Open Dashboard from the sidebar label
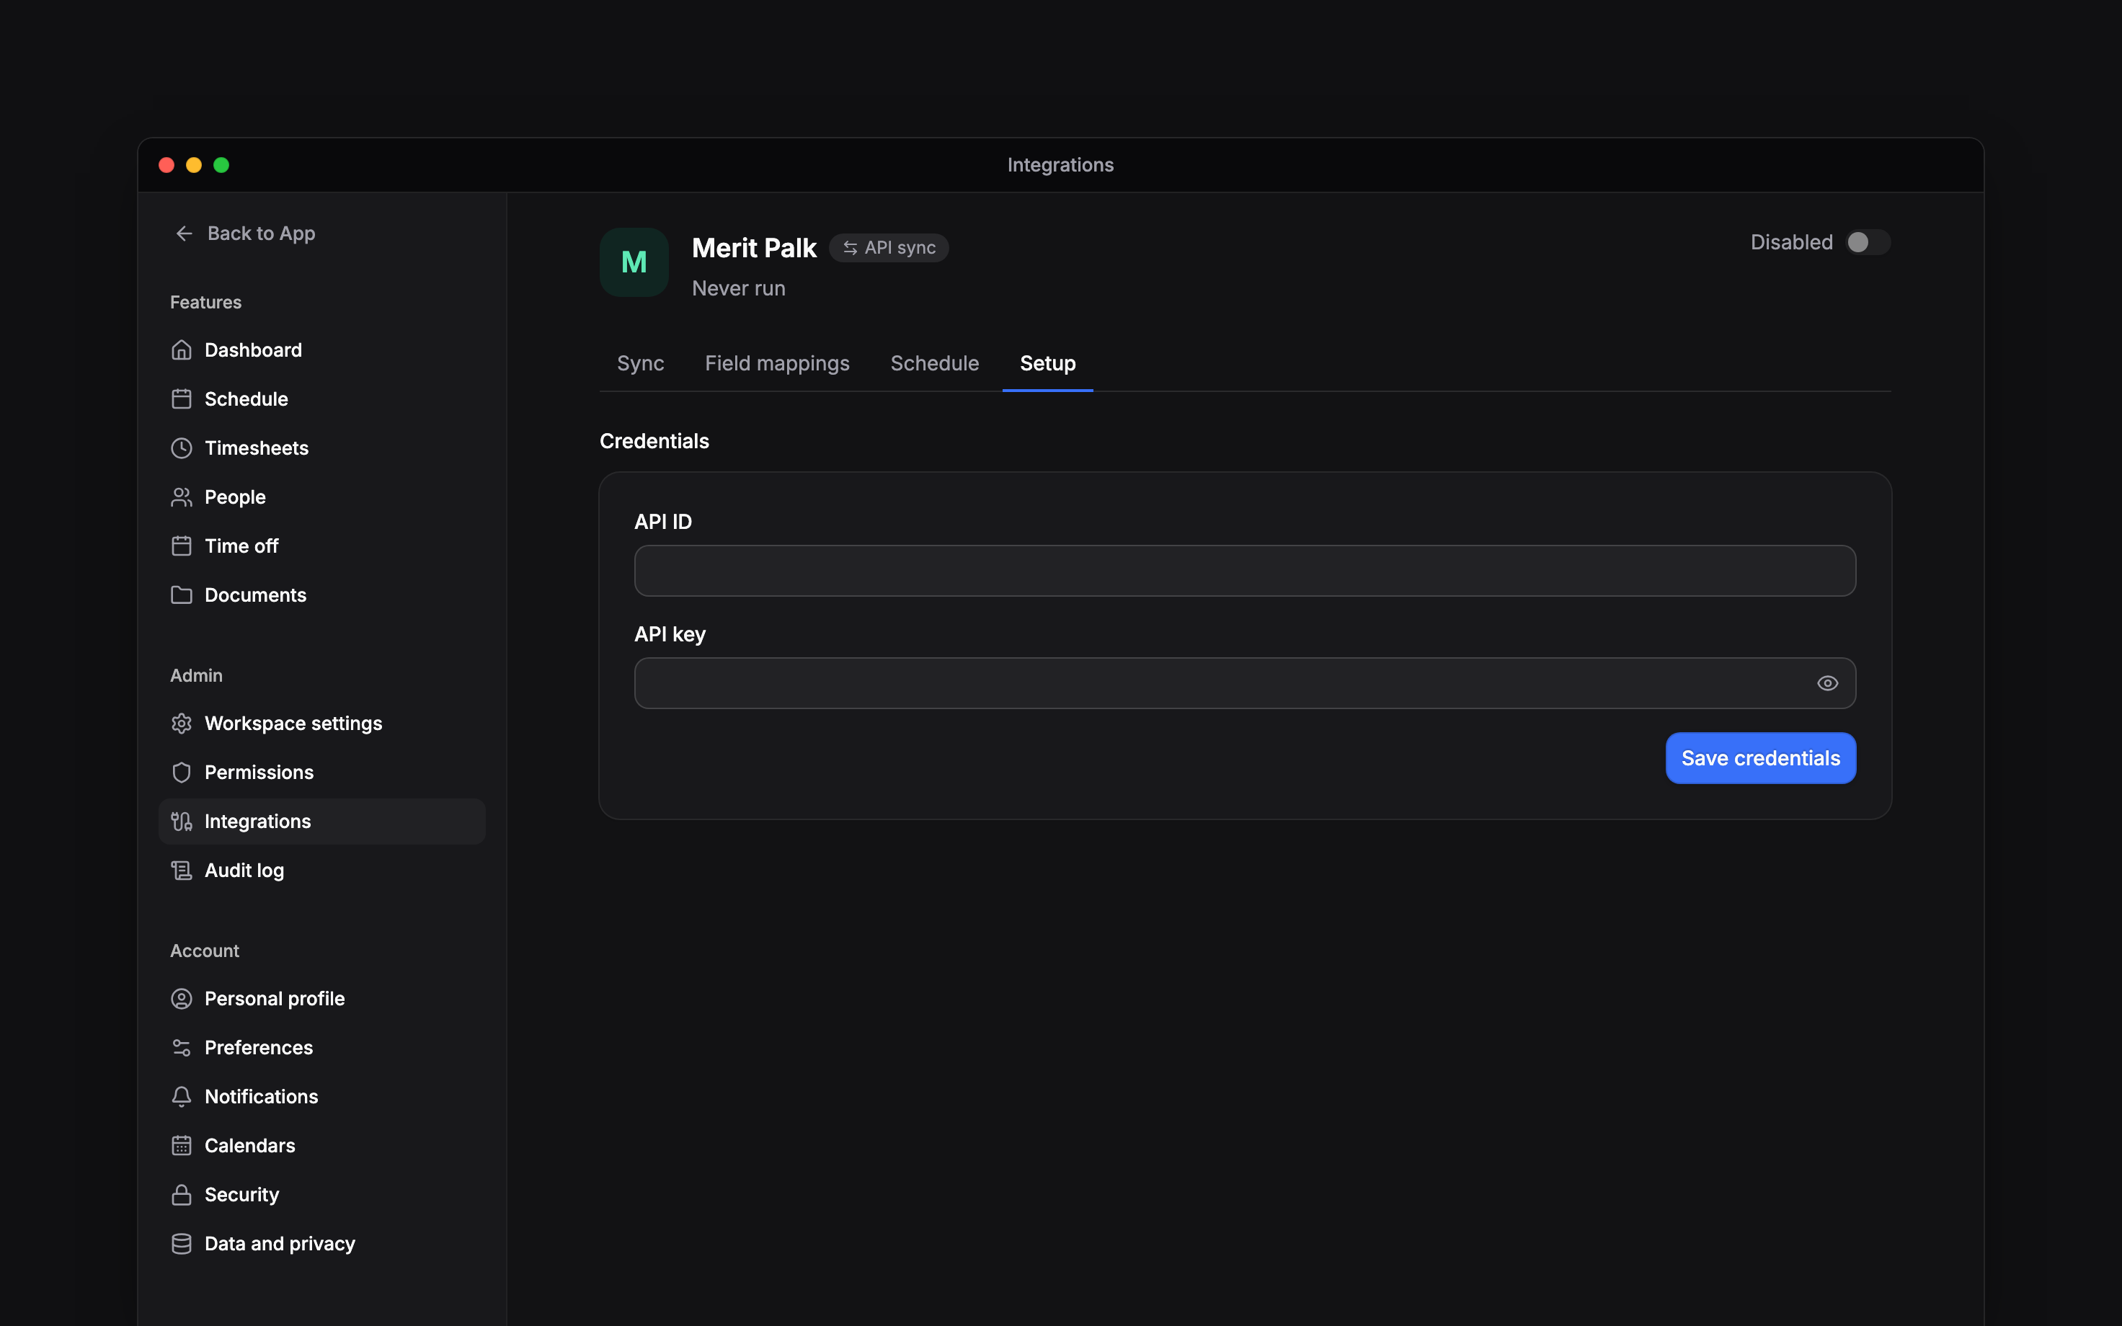This screenshot has width=2122, height=1326. click(254, 350)
